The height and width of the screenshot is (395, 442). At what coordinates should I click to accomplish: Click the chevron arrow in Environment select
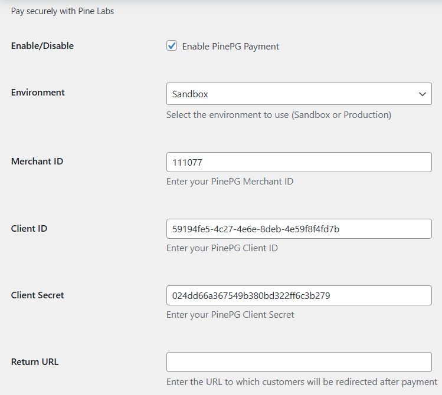pyautogui.click(x=423, y=94)
